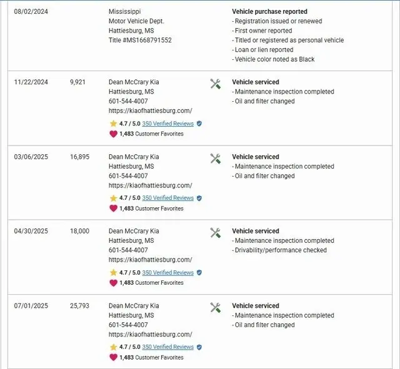Click the Vehicle purchase reported heading
The width and height of the screenshot is (400, 369).
pos(269,12)
